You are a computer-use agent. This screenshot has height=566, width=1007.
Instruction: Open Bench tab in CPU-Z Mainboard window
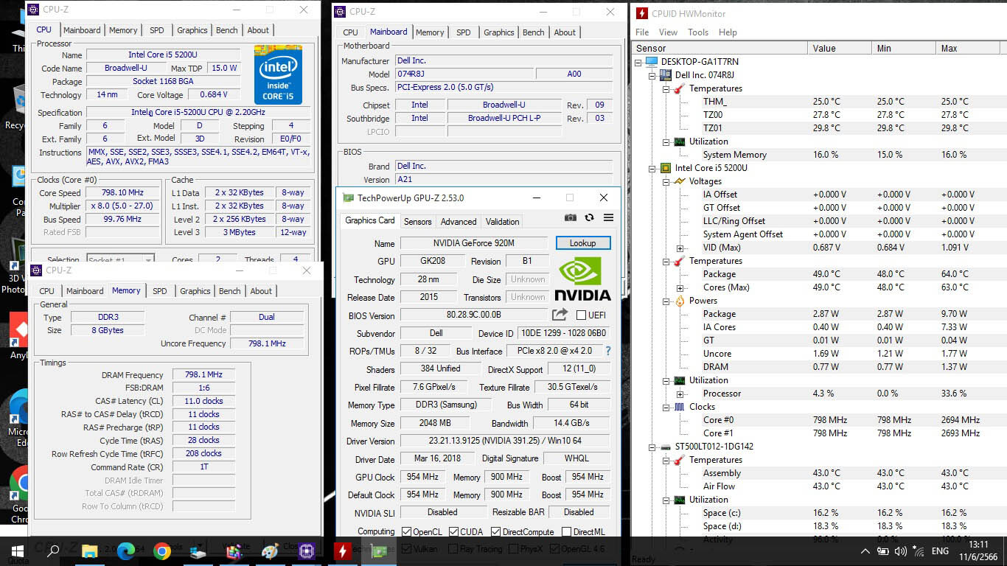click(534, 32)
